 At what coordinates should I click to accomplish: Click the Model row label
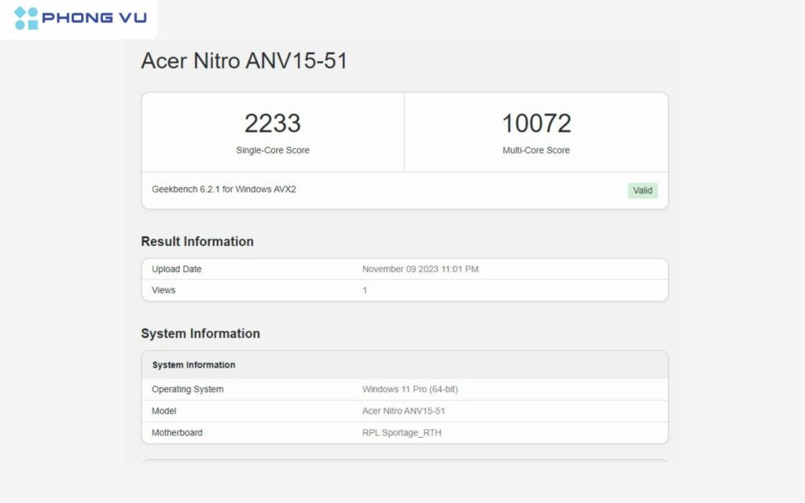click(x=164, y=410)
